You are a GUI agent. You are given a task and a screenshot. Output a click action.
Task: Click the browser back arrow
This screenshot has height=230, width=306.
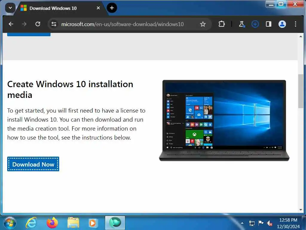coord(11,24)
